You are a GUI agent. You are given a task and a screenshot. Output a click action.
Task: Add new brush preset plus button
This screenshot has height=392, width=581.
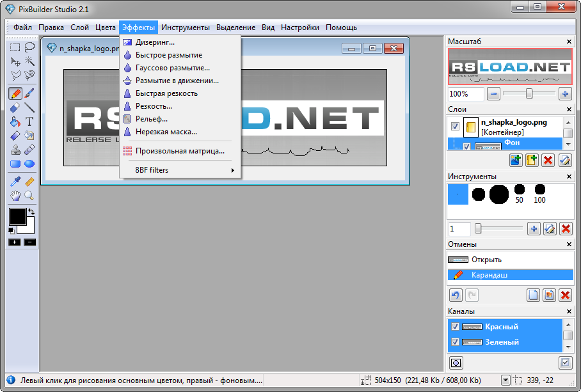pos(534,229)
